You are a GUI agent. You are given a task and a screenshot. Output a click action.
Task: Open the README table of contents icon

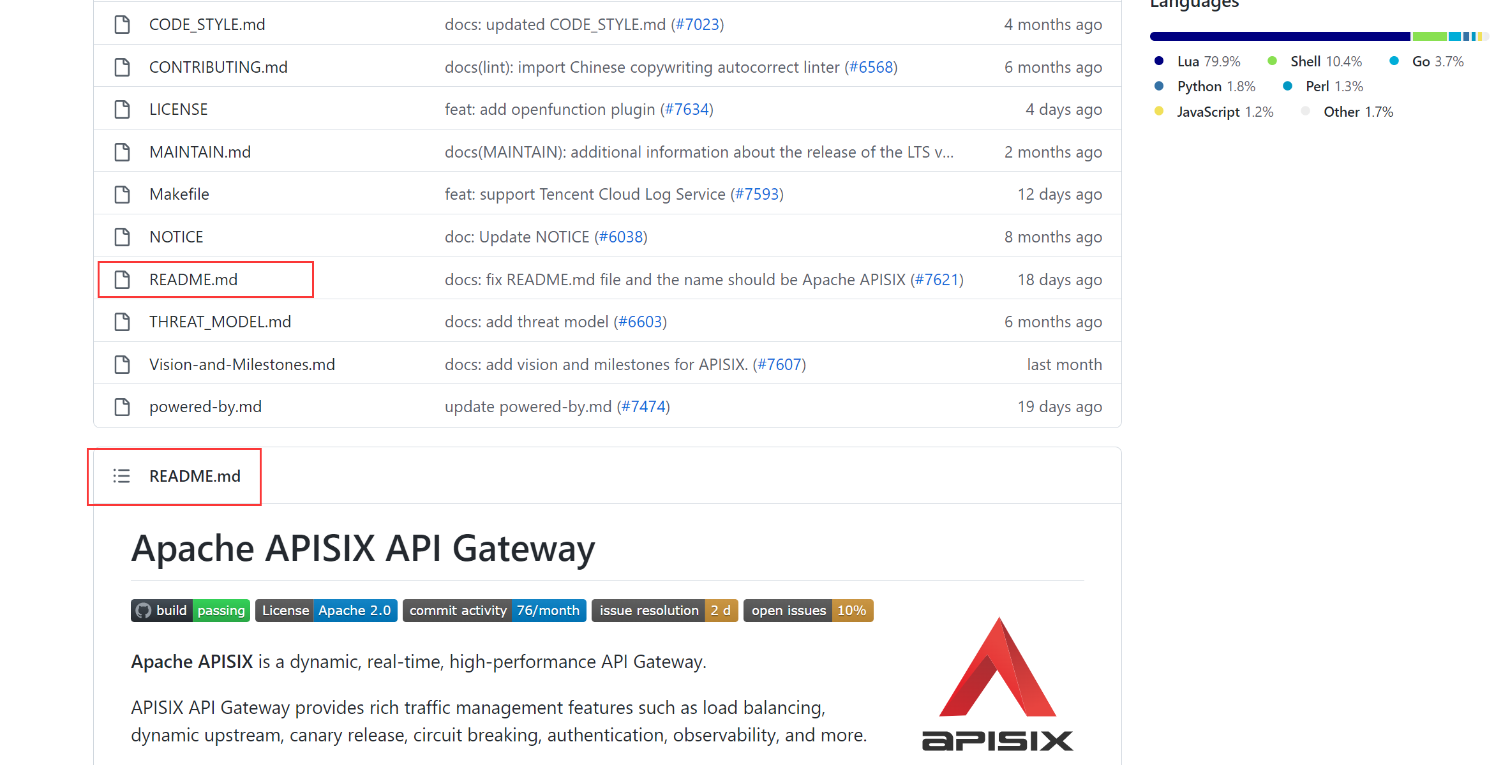(121, 476)
